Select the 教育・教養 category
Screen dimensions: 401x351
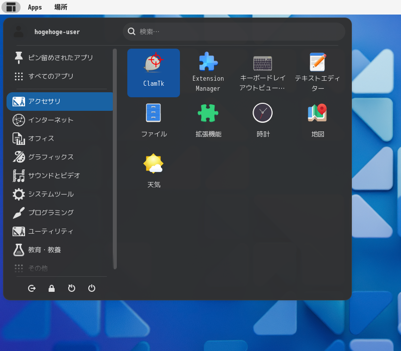[x=60, y=250]
